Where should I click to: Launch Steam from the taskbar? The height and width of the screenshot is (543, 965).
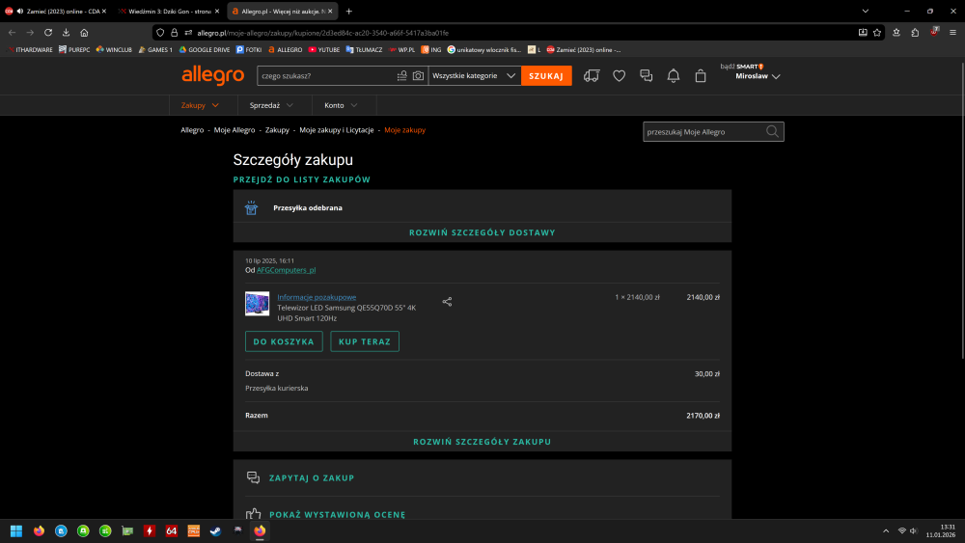click(214, 530)
